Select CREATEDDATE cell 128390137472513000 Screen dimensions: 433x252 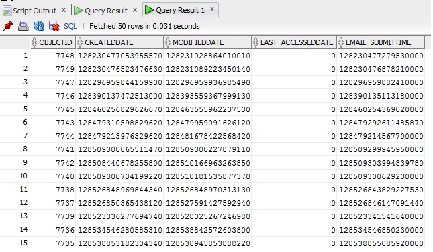click(119, 96)
